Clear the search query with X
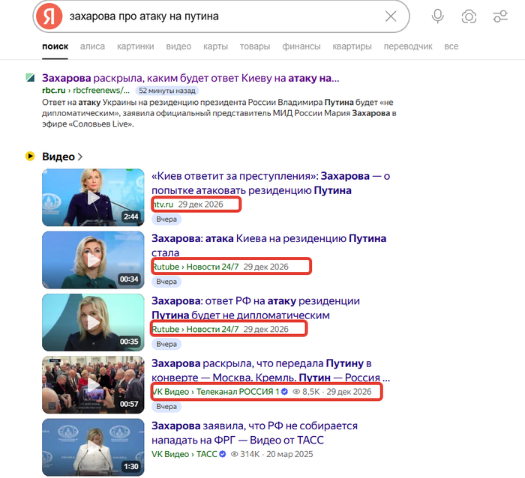525x478 pixels. point(391,16)
